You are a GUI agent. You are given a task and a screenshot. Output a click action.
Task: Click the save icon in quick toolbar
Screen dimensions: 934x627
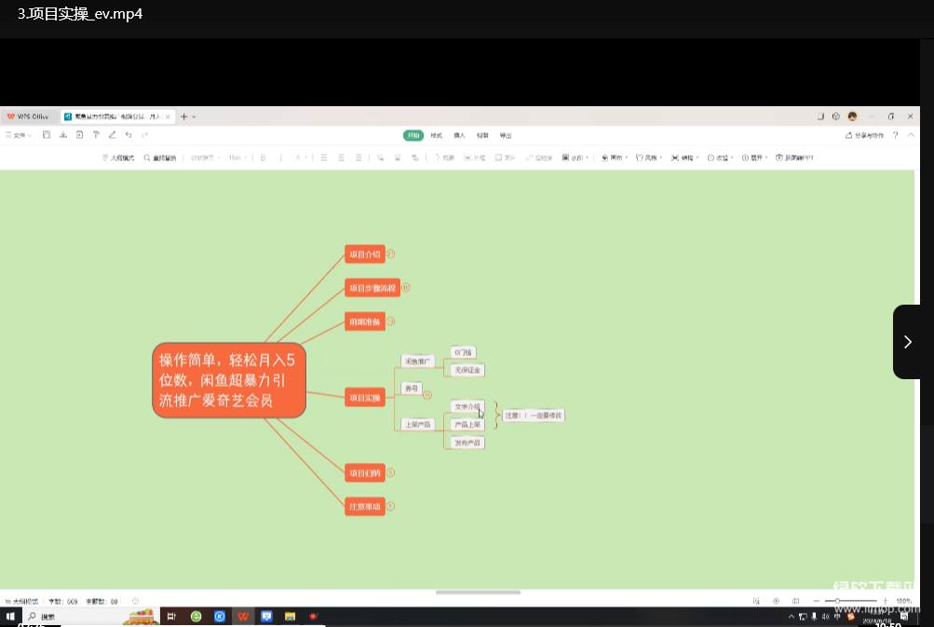pyautogui.click(x=47, y=135)
